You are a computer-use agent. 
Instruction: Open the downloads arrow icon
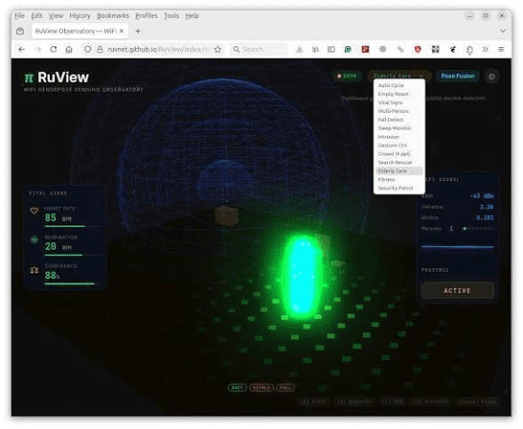300,50
